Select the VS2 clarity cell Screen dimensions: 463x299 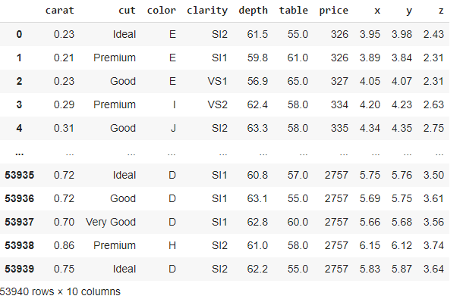[x=217, y=104]
